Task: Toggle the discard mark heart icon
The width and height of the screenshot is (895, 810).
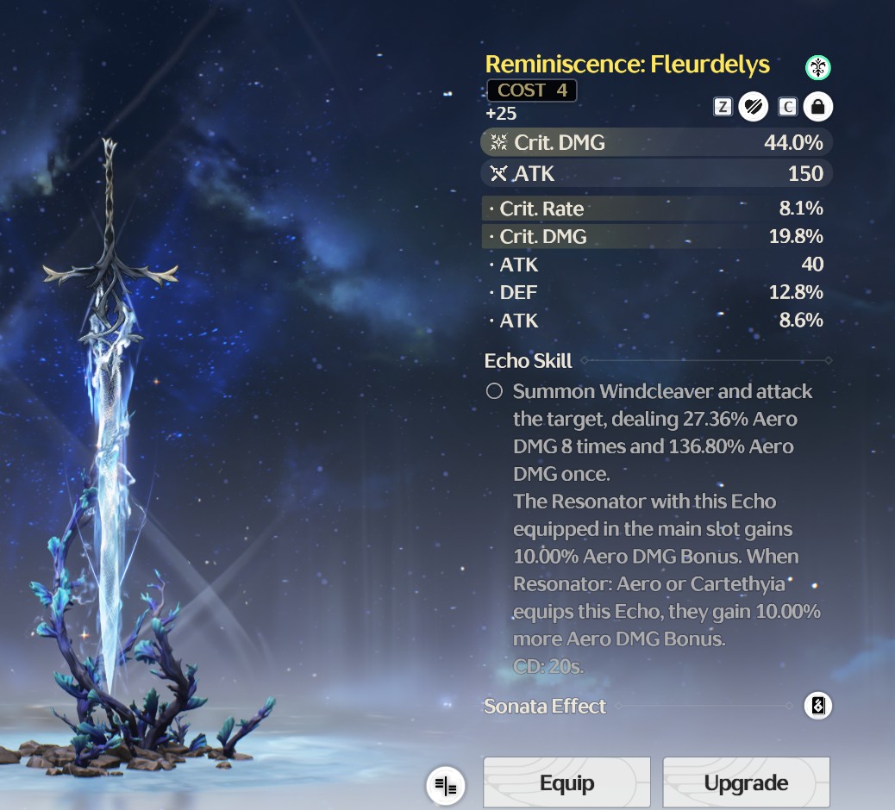Action: pos(753,107)
